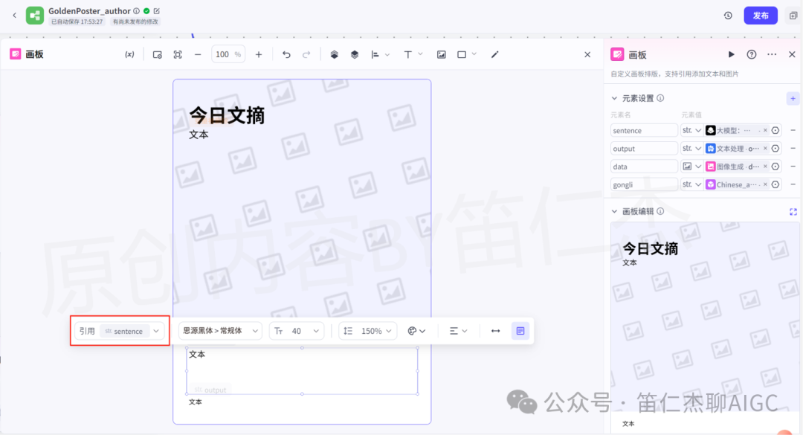This screenshot has height=435, width=803.
Task: Open the text color palette picker
Action: click(416, 331)
